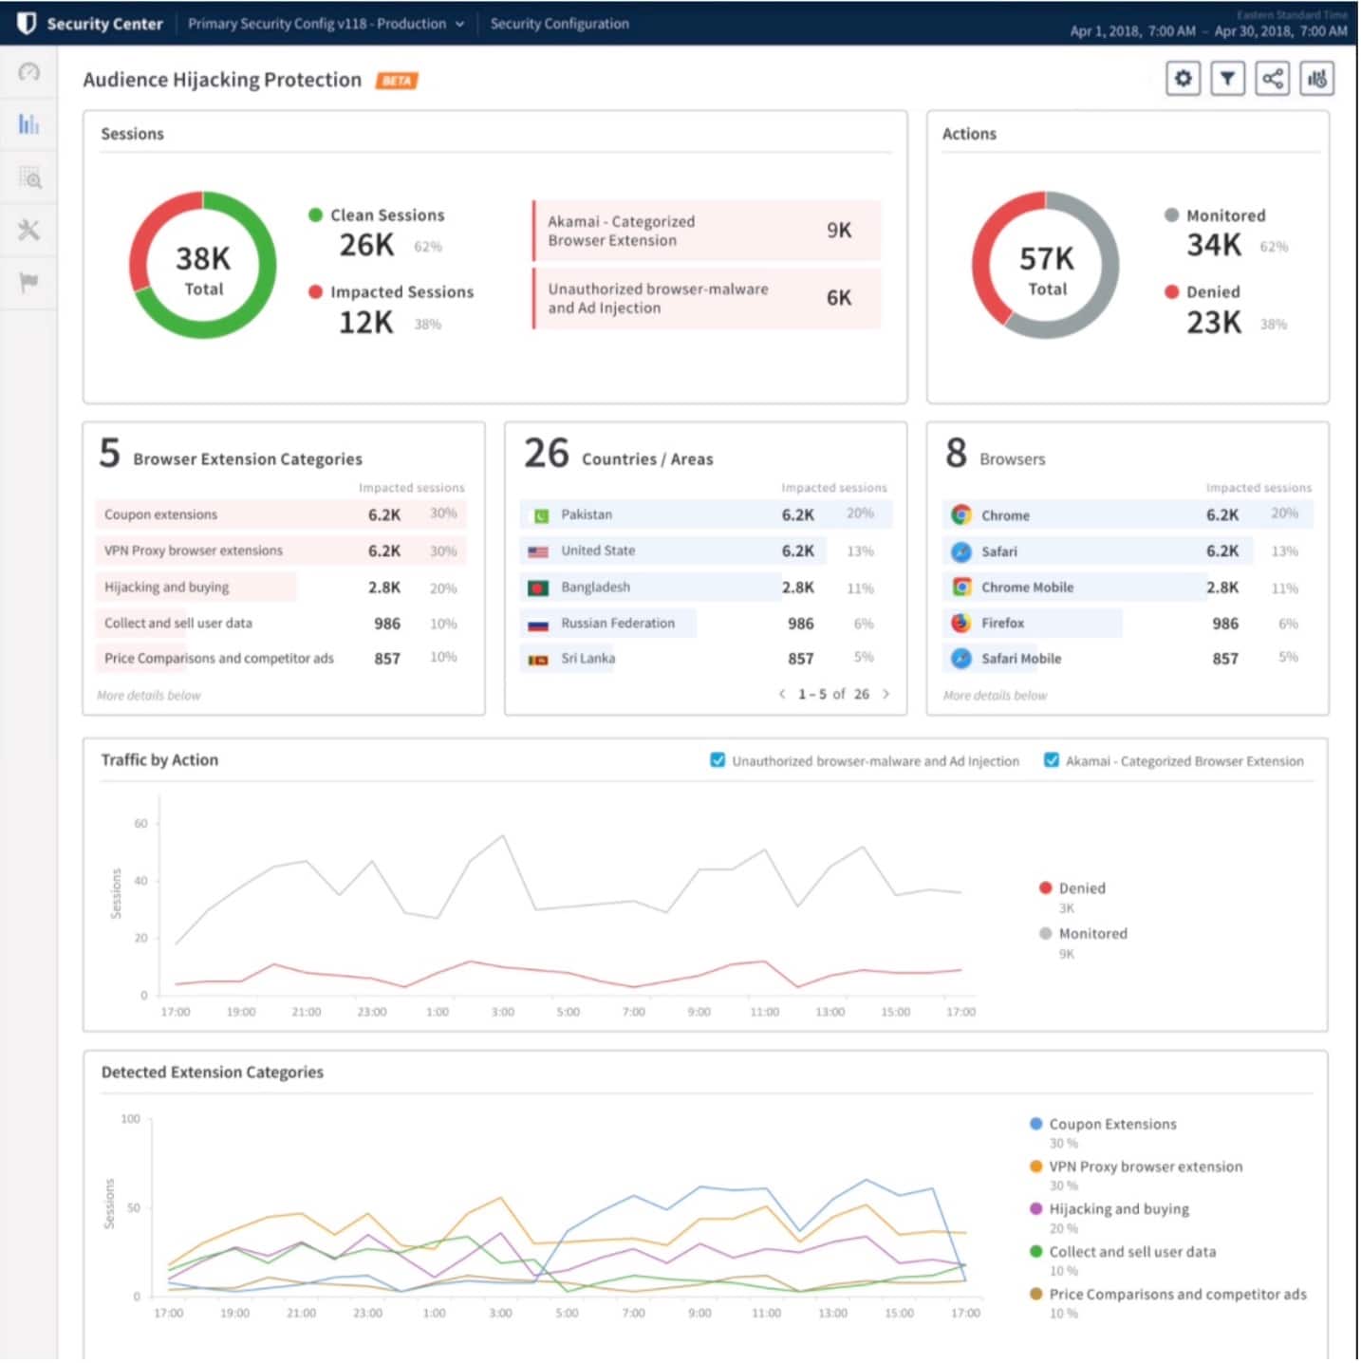Image resolution: width=1361 pixels, height=1363 pixels.
Task: Go to next countries page arrow
Action: [x=886, y=694]
